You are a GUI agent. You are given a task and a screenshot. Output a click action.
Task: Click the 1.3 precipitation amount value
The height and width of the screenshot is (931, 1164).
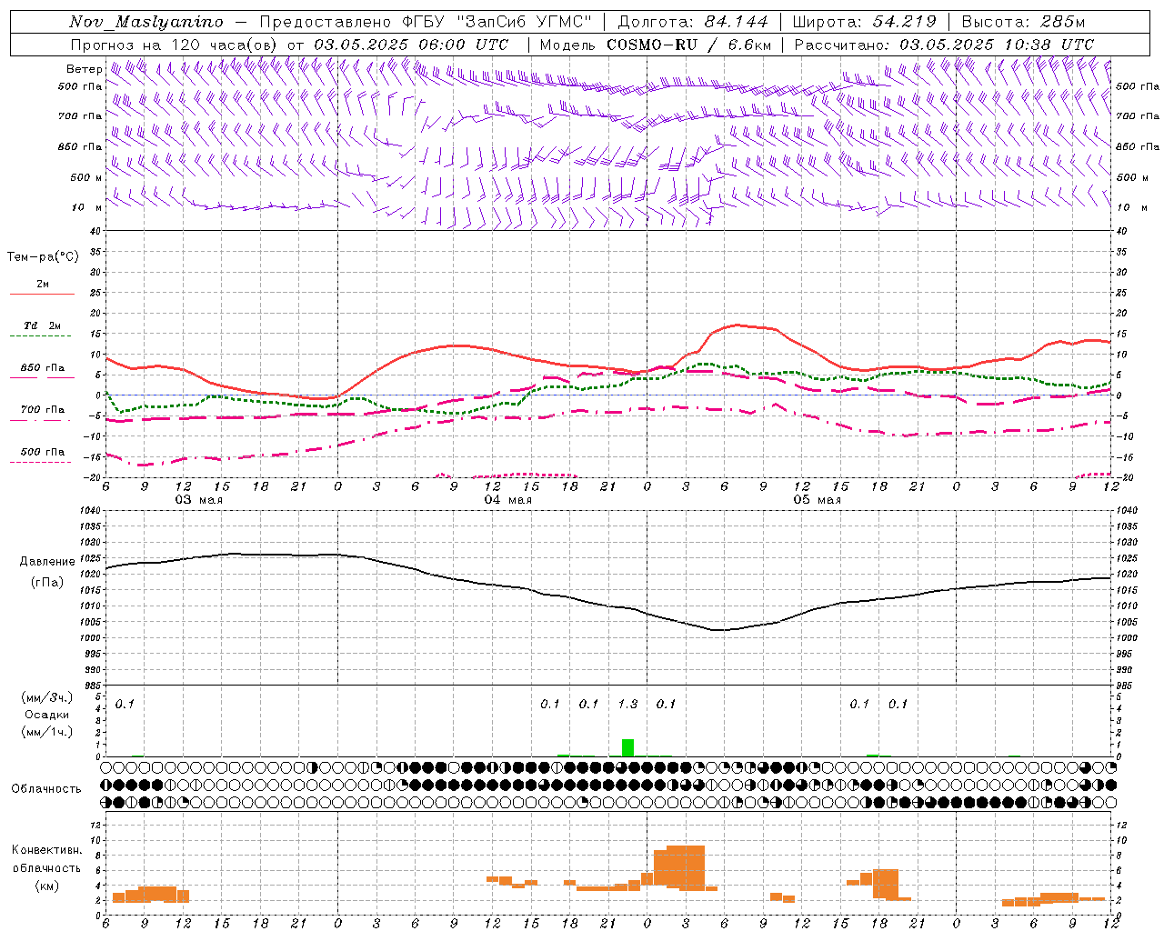click(627, 704)
